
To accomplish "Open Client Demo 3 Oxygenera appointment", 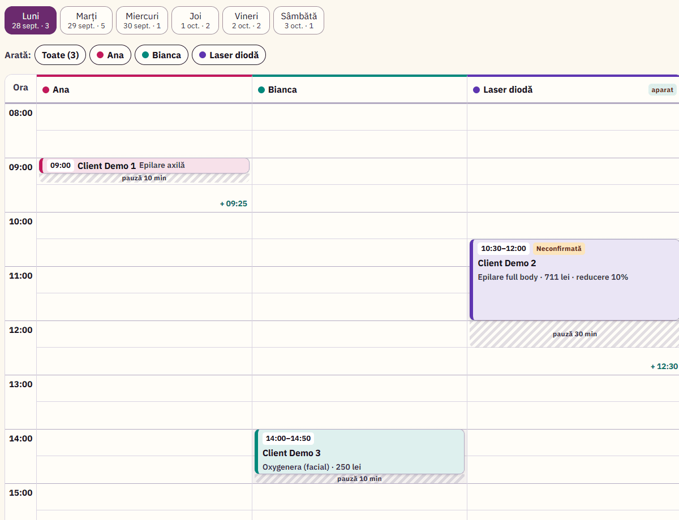I will coord(359,452).
